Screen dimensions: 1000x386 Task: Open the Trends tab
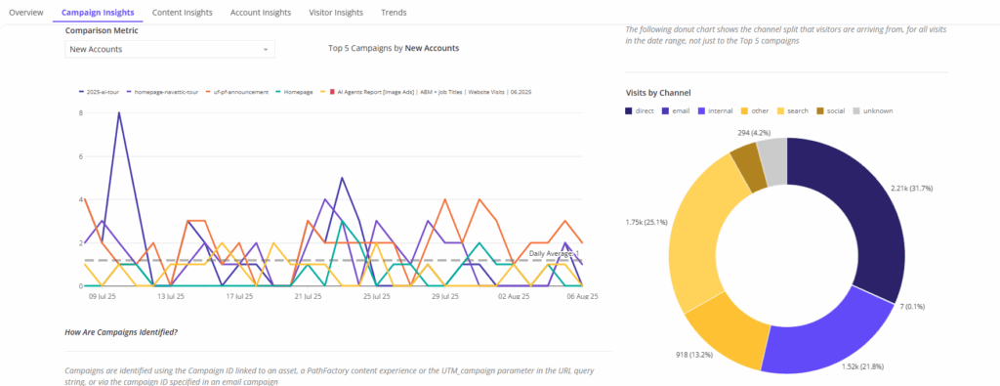pyautogui.click(x=394, y=12)
